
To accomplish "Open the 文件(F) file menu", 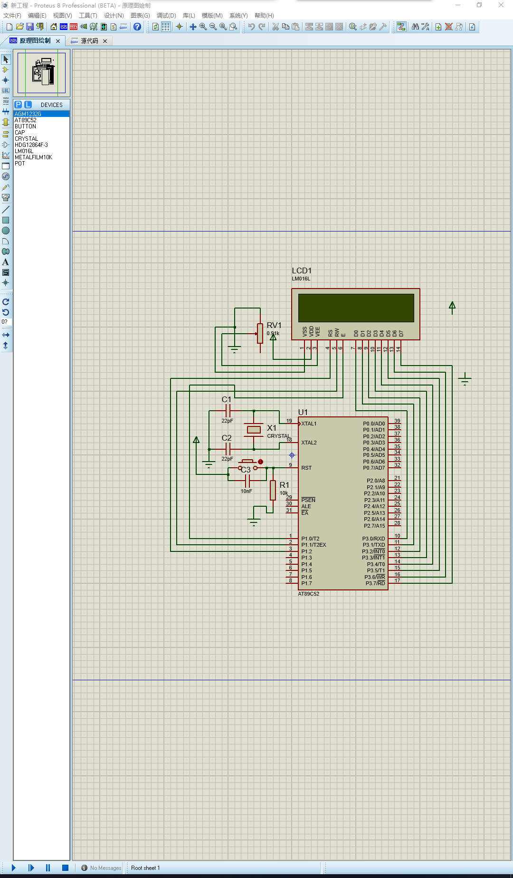I will 12,16.
